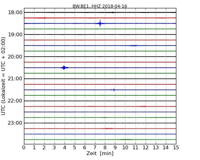Click the 10 minute tick label
The width and height of the screenshot is (200, 160).
[x=125, y=148]
